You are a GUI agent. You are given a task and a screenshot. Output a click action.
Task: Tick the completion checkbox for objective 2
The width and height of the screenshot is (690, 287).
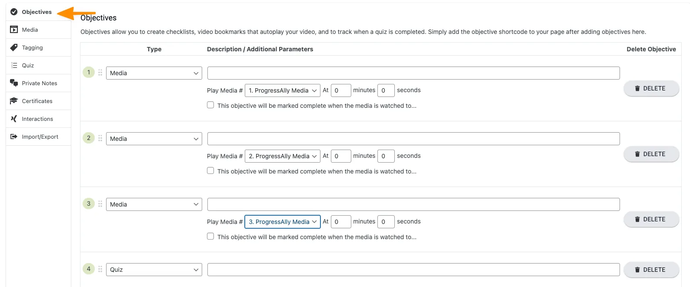click(210, 171)
